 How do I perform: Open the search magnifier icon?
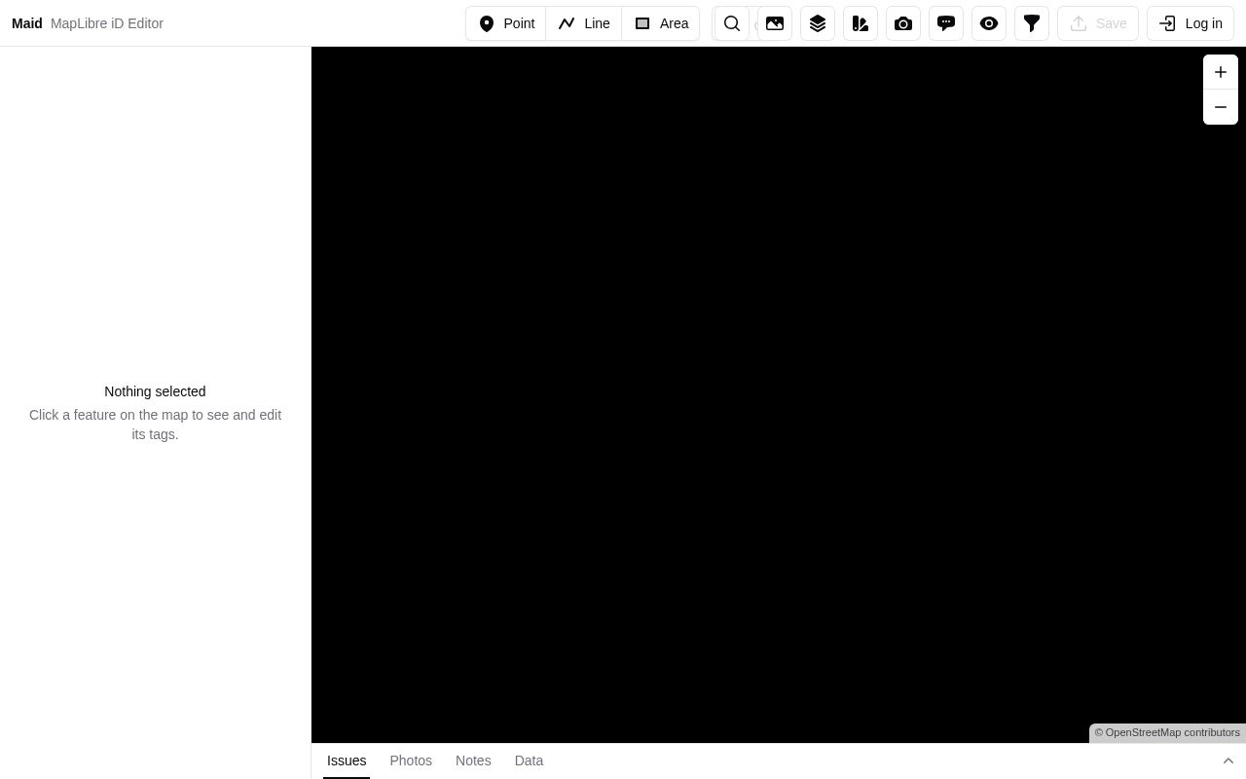(732, 23)
